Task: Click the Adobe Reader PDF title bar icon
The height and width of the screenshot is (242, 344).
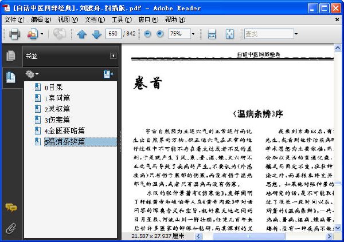Action: (6, 8)
